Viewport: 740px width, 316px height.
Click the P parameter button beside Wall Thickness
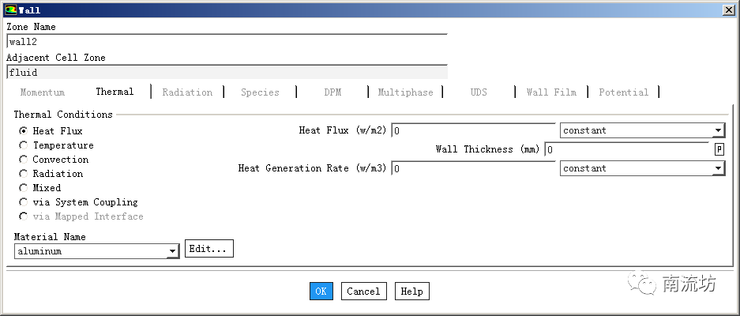click(719, 149)
